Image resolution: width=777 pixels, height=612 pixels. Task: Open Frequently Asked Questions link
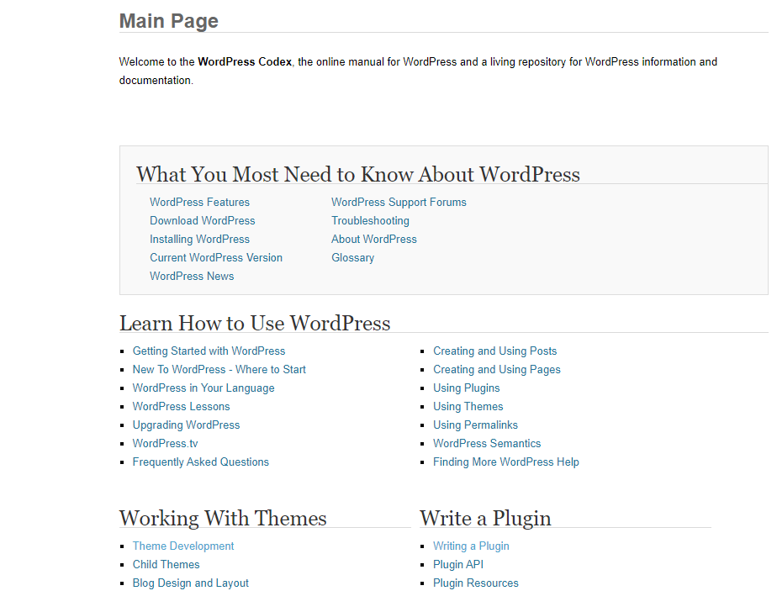point(201,462)
